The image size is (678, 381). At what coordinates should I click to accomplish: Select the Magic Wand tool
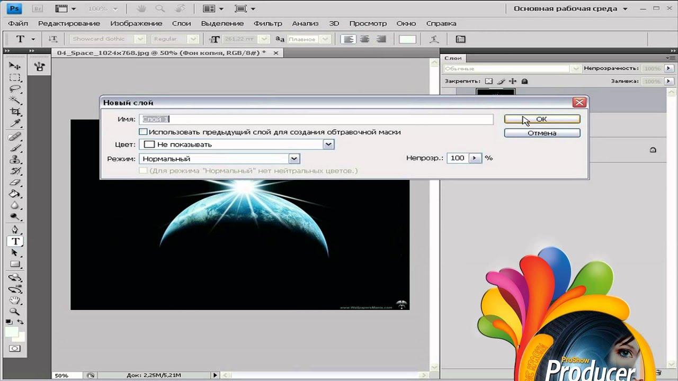[x=15, y=101]
